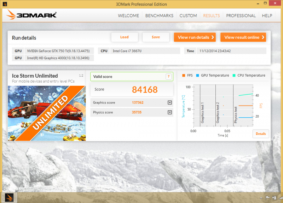The height and width of the screenshot is (203, 283).
Task: Open the WELCOME tab
Action: pyautogui.click(x=128, y=16)
